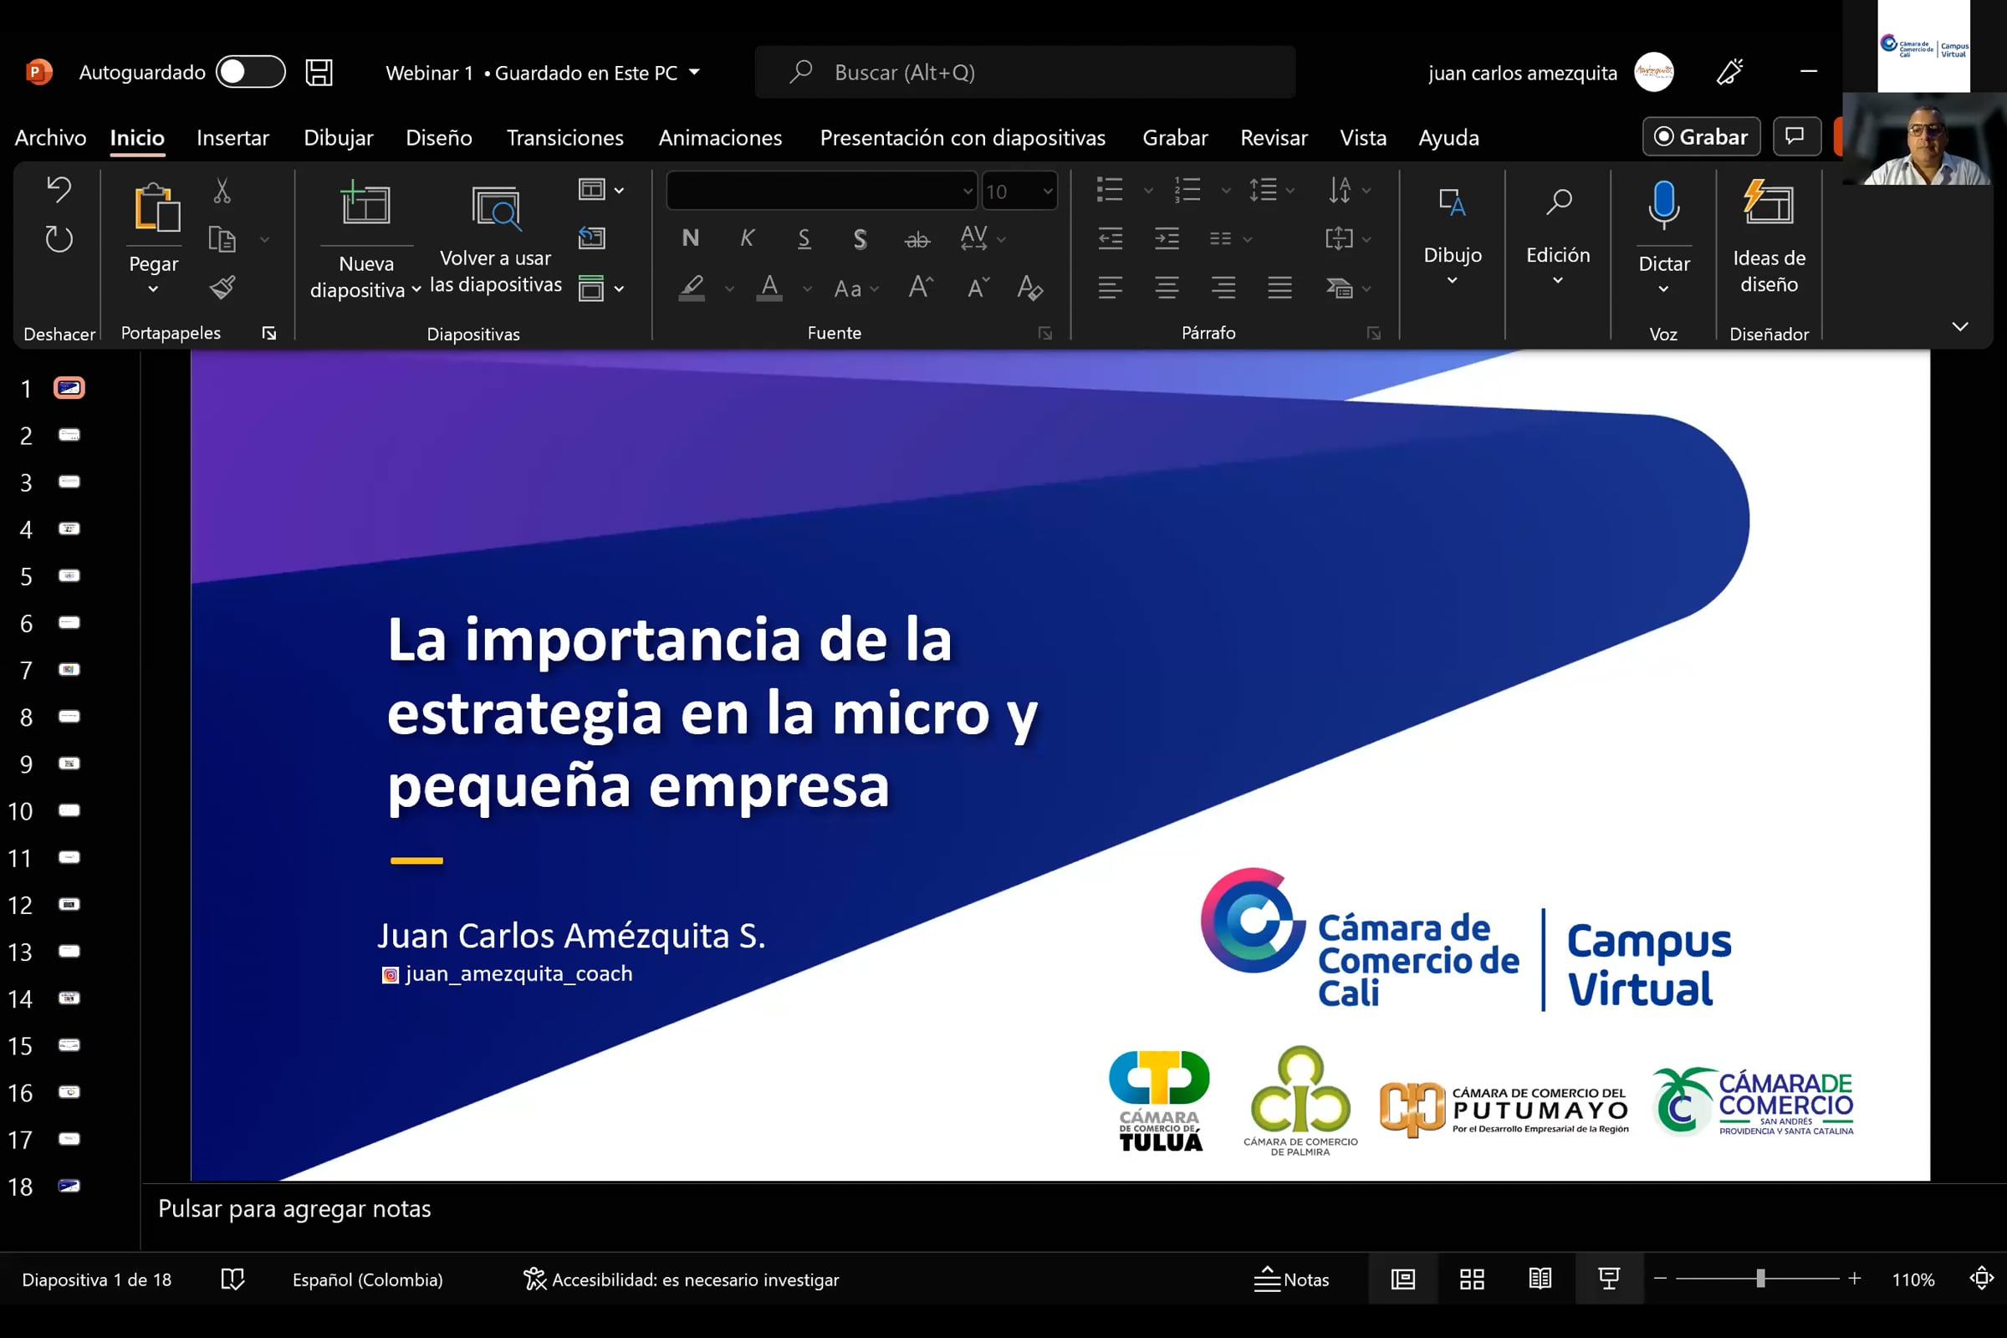Click Volver a usar las diapositivas
This screenshot has height=1338, width=2007.
point(496,240)
